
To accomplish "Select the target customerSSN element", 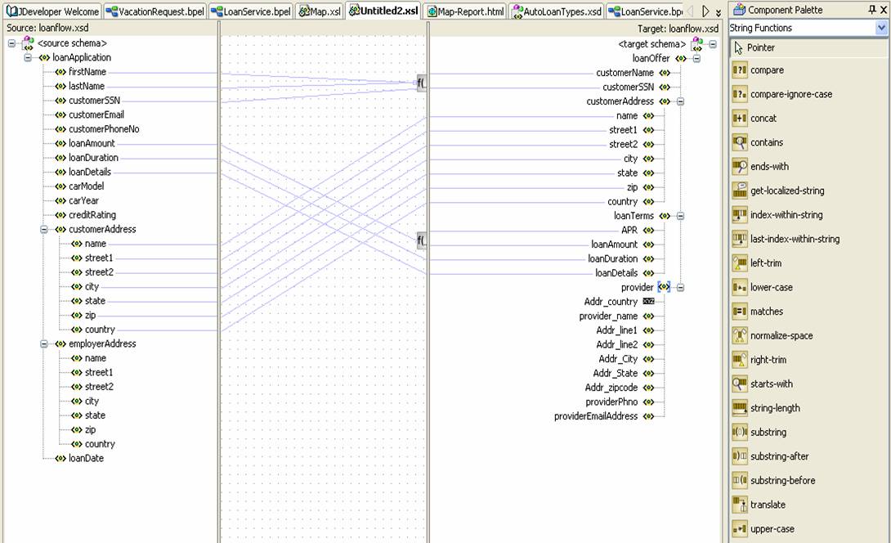I will 628,87.
